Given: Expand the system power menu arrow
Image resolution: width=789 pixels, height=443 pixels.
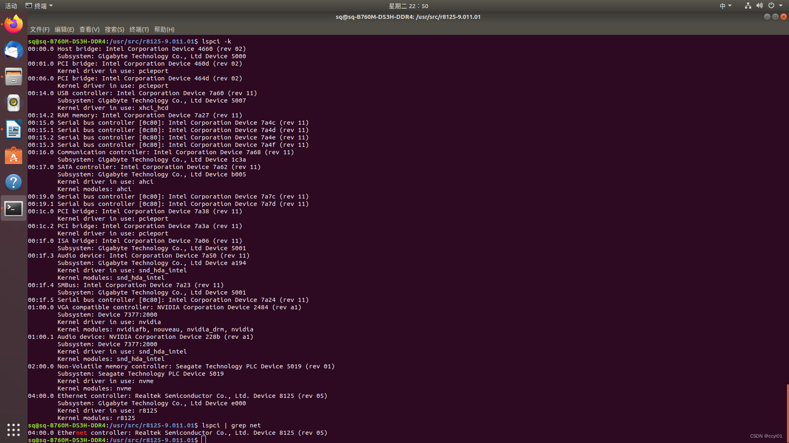Looking at the screenshot, I should (781, 6).
